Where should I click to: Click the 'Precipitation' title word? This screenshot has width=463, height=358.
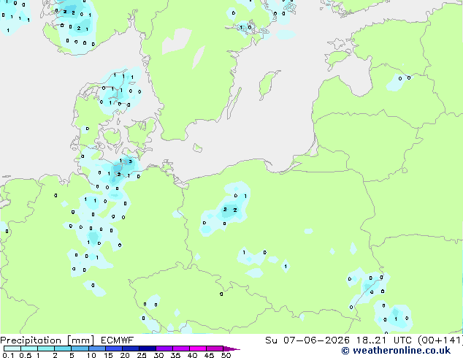click(x=31, y=340)
